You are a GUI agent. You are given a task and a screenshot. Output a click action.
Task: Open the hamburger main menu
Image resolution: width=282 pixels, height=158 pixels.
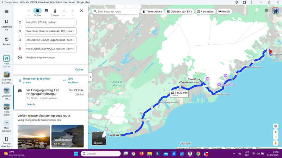click(6, 12)
